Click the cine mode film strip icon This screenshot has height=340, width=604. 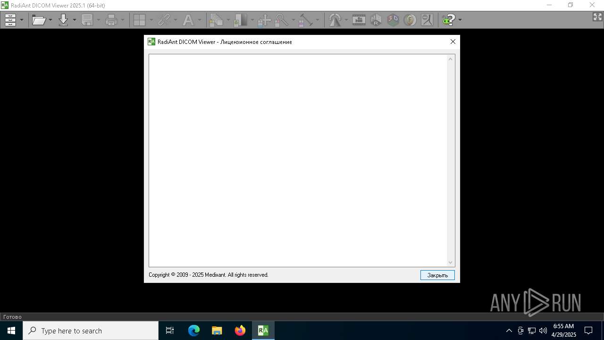coord(359,20)
